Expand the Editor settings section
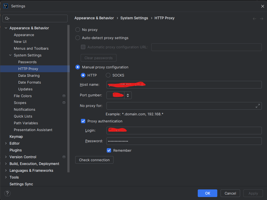Screen dimensions: 267x200 pos(6,143)
